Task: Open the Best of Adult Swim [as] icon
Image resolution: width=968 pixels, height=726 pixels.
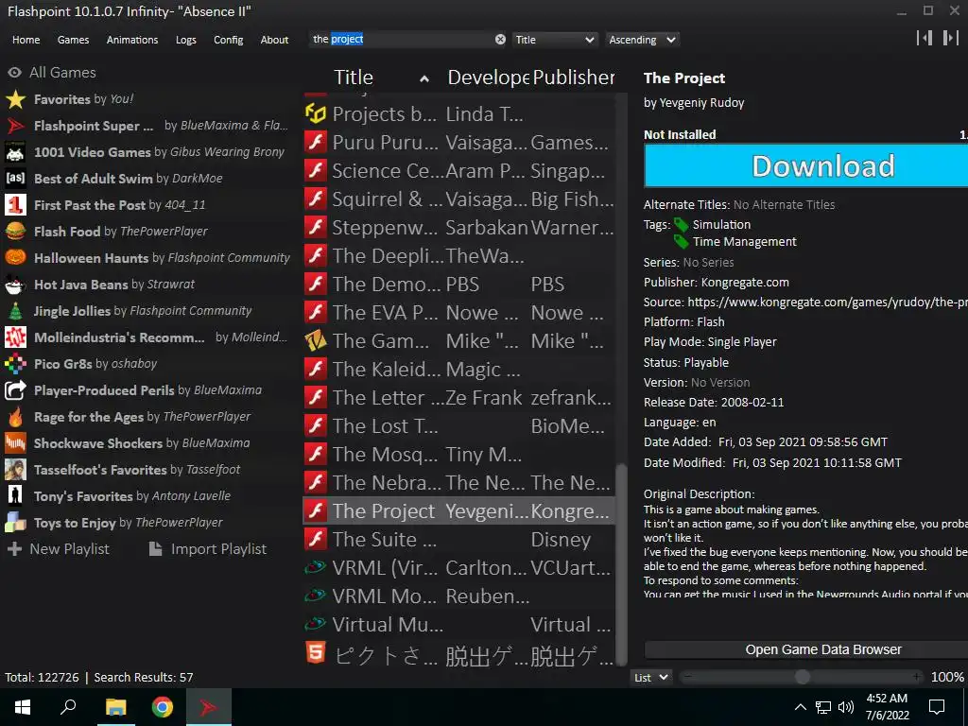Action: click(x=15, y=179)
